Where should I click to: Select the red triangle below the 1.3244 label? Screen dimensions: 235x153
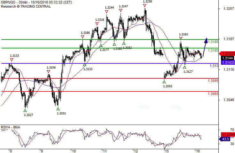(106, 12)
